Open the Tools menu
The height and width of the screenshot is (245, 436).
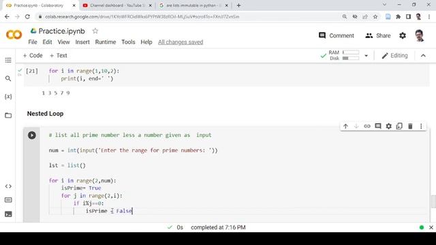128,42
